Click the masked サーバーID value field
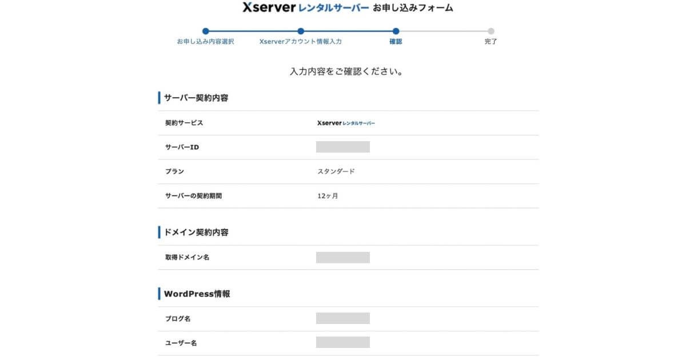The width and height of the screenshot is (686, 360). (x=343, y=147)
